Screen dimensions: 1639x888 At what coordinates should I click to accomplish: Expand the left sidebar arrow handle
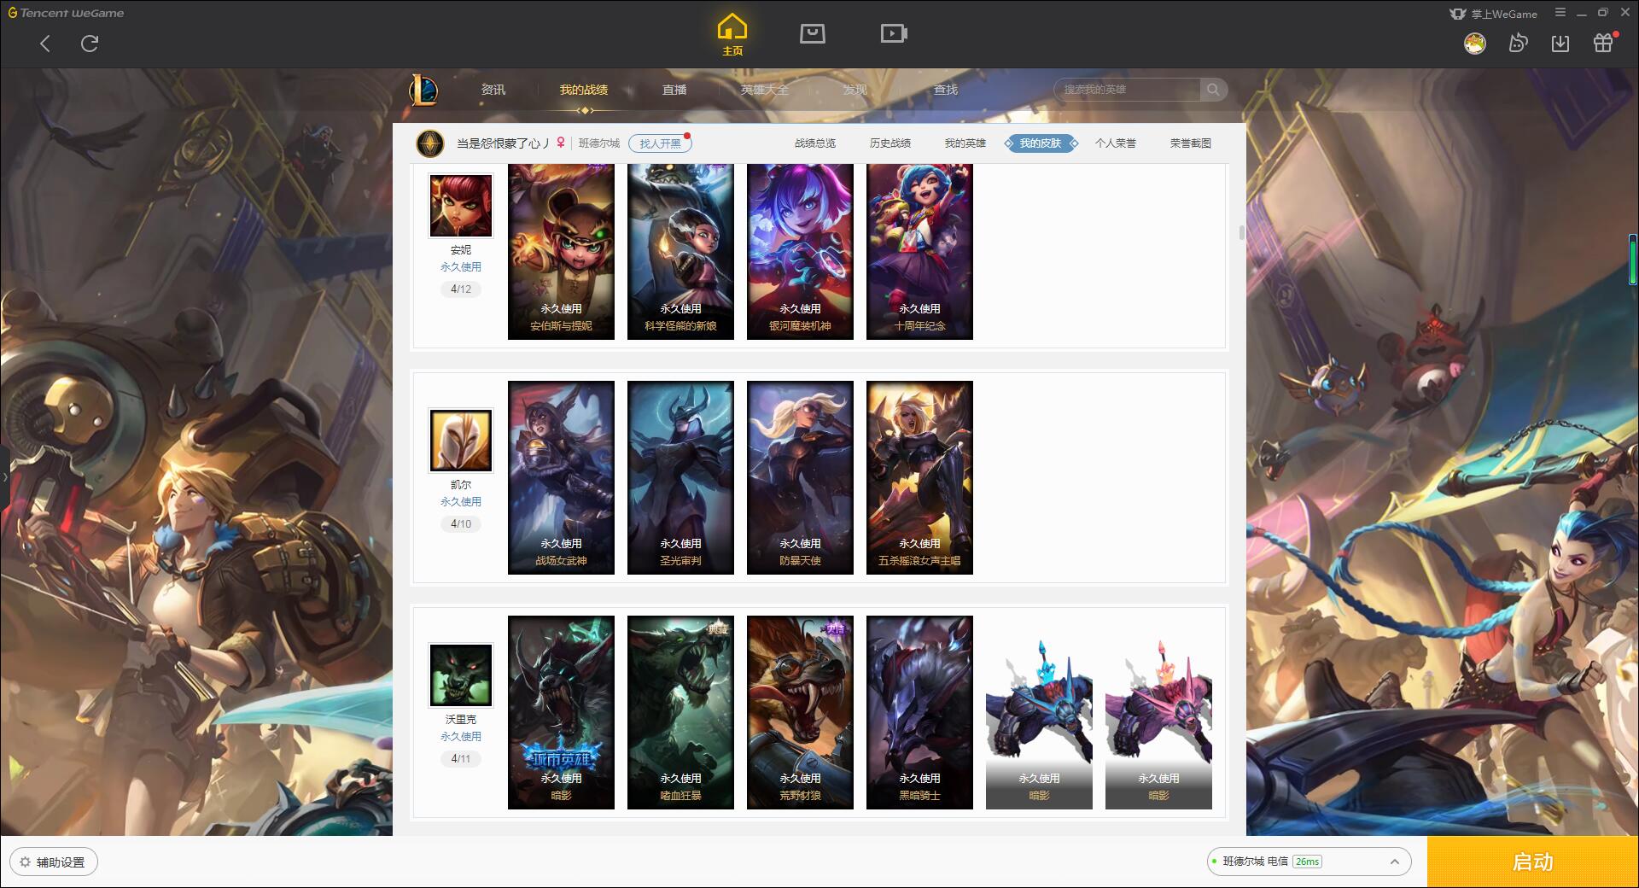pyautogui.click(x=4, y=476)
